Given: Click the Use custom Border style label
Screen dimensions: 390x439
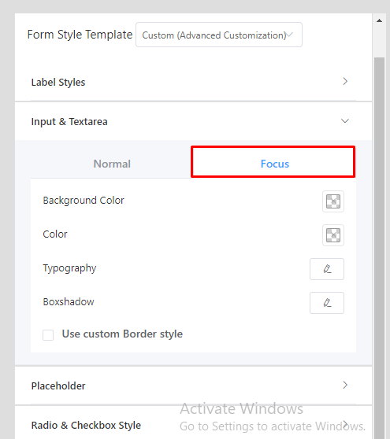Looking at the screenshot, I should (x=122, y=334).
